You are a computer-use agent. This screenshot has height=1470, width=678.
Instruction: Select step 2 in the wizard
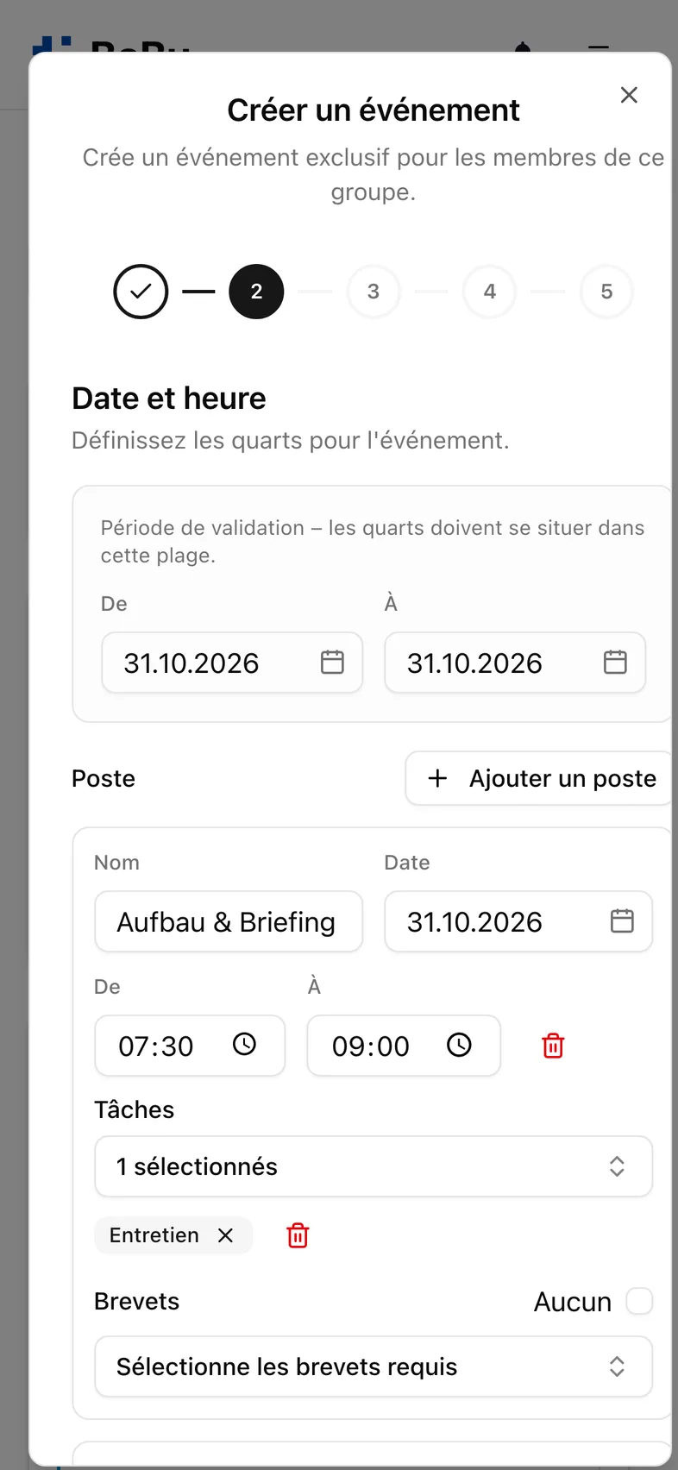256,292
